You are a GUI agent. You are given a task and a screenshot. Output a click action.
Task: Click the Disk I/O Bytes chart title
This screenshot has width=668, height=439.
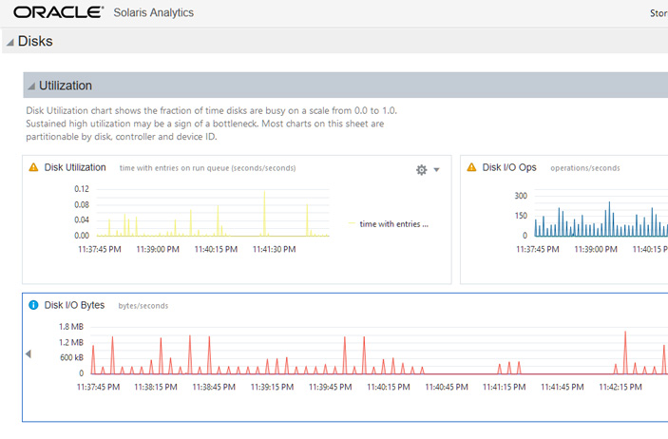[74, 305]
